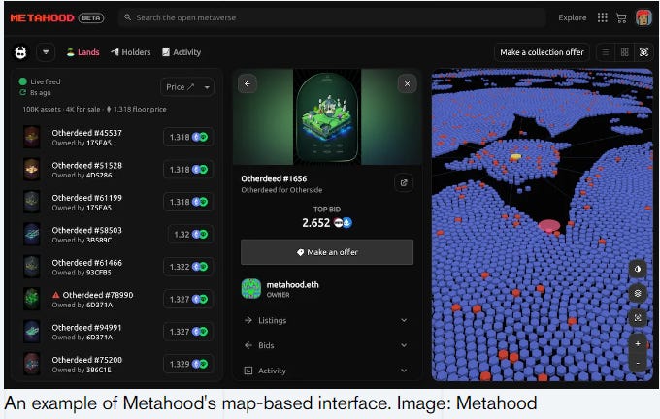Click the yellow land marker on map
The width and height of the screenshot is (660, 419).
(516, 156)
